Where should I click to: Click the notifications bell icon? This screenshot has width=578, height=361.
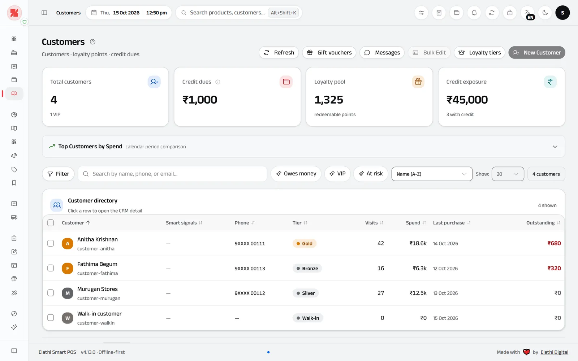[x=474, y=13]
